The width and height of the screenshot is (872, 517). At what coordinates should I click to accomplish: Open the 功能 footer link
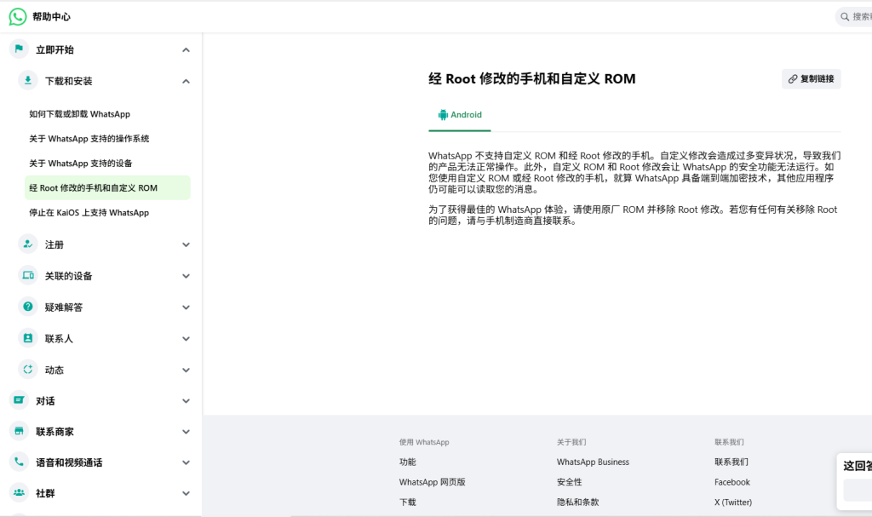pyautogui.click(x=407, y=462)
